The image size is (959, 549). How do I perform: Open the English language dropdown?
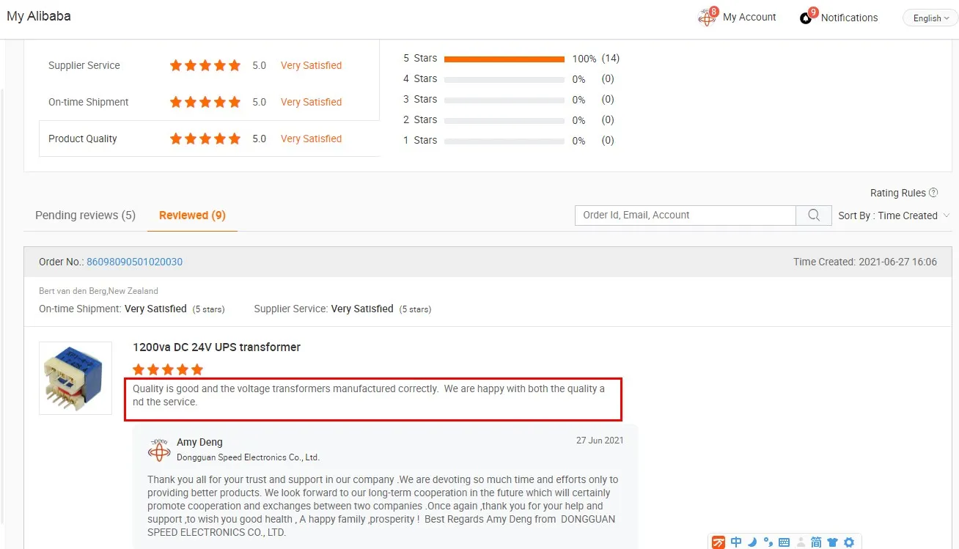point(930,18)
